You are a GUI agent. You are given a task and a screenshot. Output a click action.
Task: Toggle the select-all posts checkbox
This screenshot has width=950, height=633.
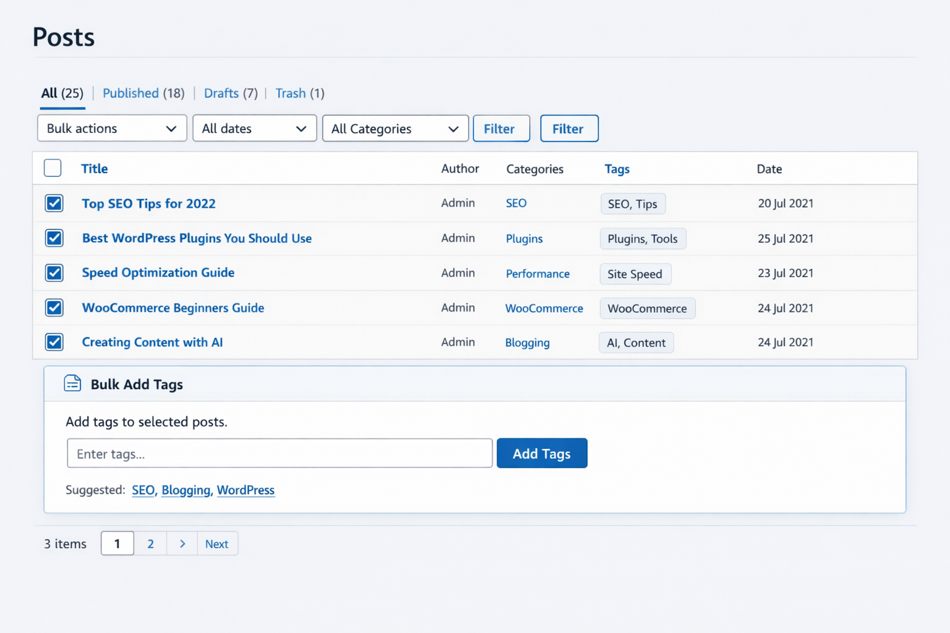[53, 168]
